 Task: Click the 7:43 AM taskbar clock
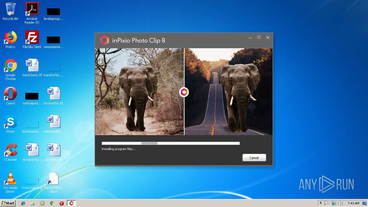353,203
